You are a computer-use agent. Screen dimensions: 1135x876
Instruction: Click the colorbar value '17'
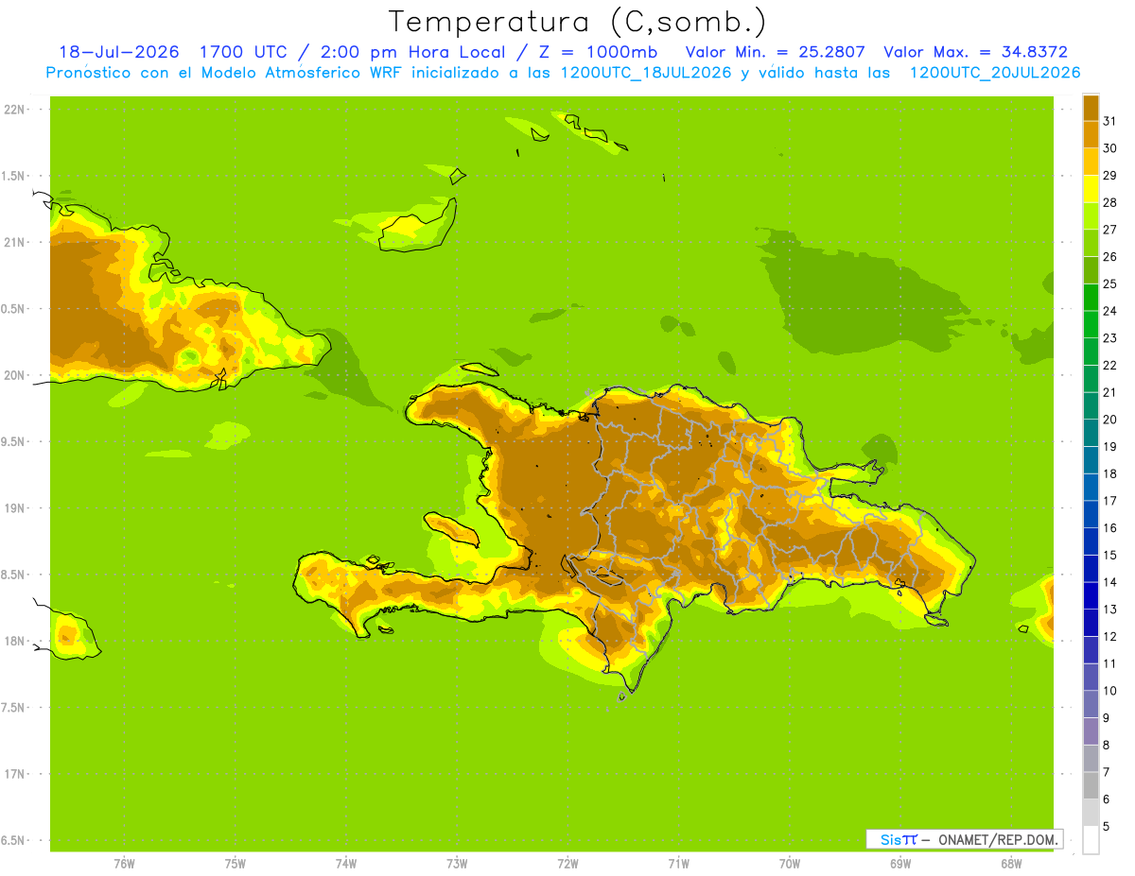coord(1109,501)
